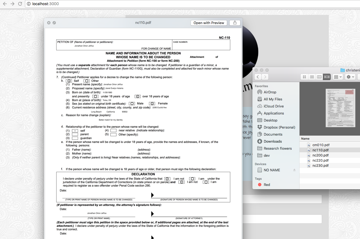
Task: Switch Finder to icon view
Action: pyautogui.click(x=304, y=77)
